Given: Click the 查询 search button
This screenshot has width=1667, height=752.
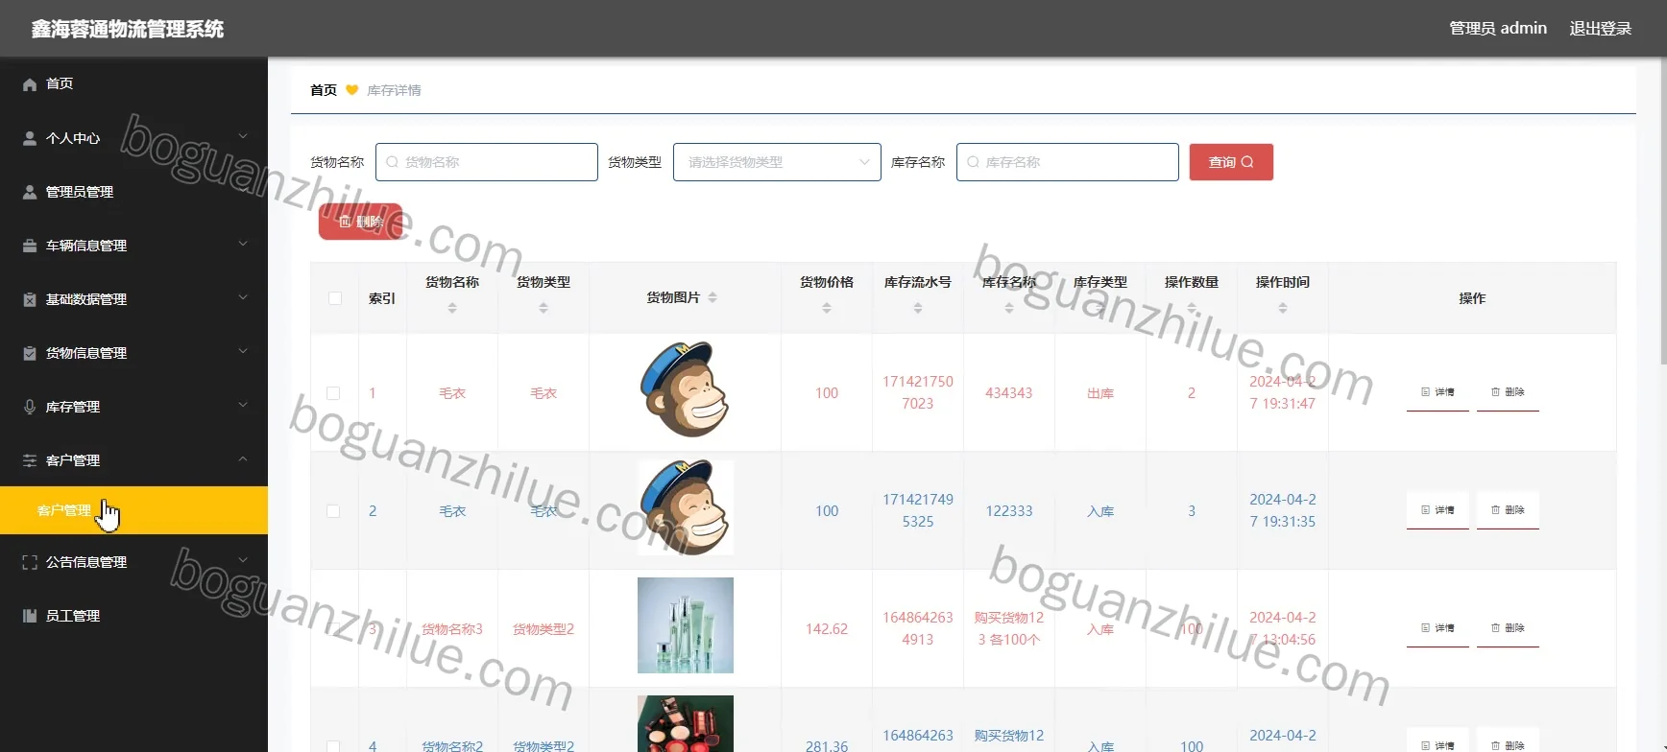Looking at the screenshot, I should click(x=1231, y=162).
